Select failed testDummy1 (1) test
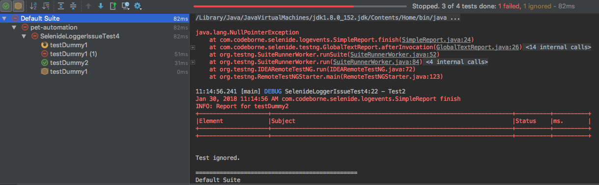Image resolution: width=599 pixels, height=185 pixels. (x=74, y=54)
